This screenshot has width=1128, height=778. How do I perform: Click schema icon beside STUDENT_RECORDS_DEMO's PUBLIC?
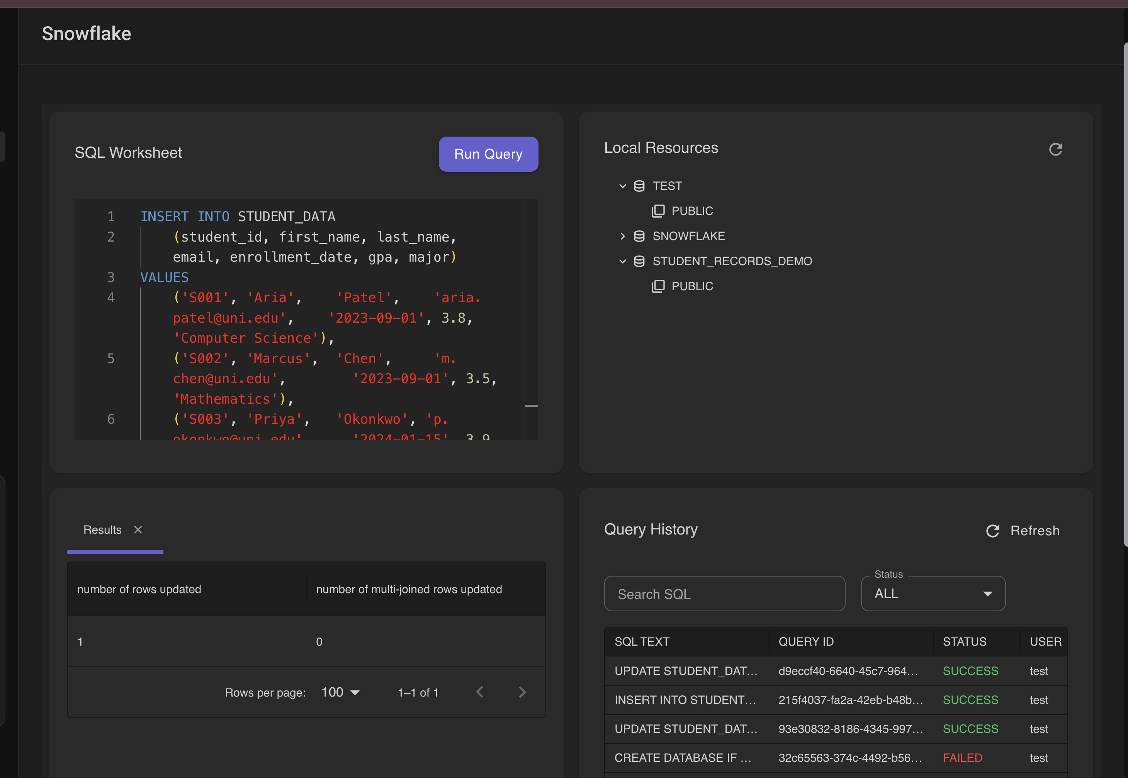pyautogui.click(x=657, y=286)
